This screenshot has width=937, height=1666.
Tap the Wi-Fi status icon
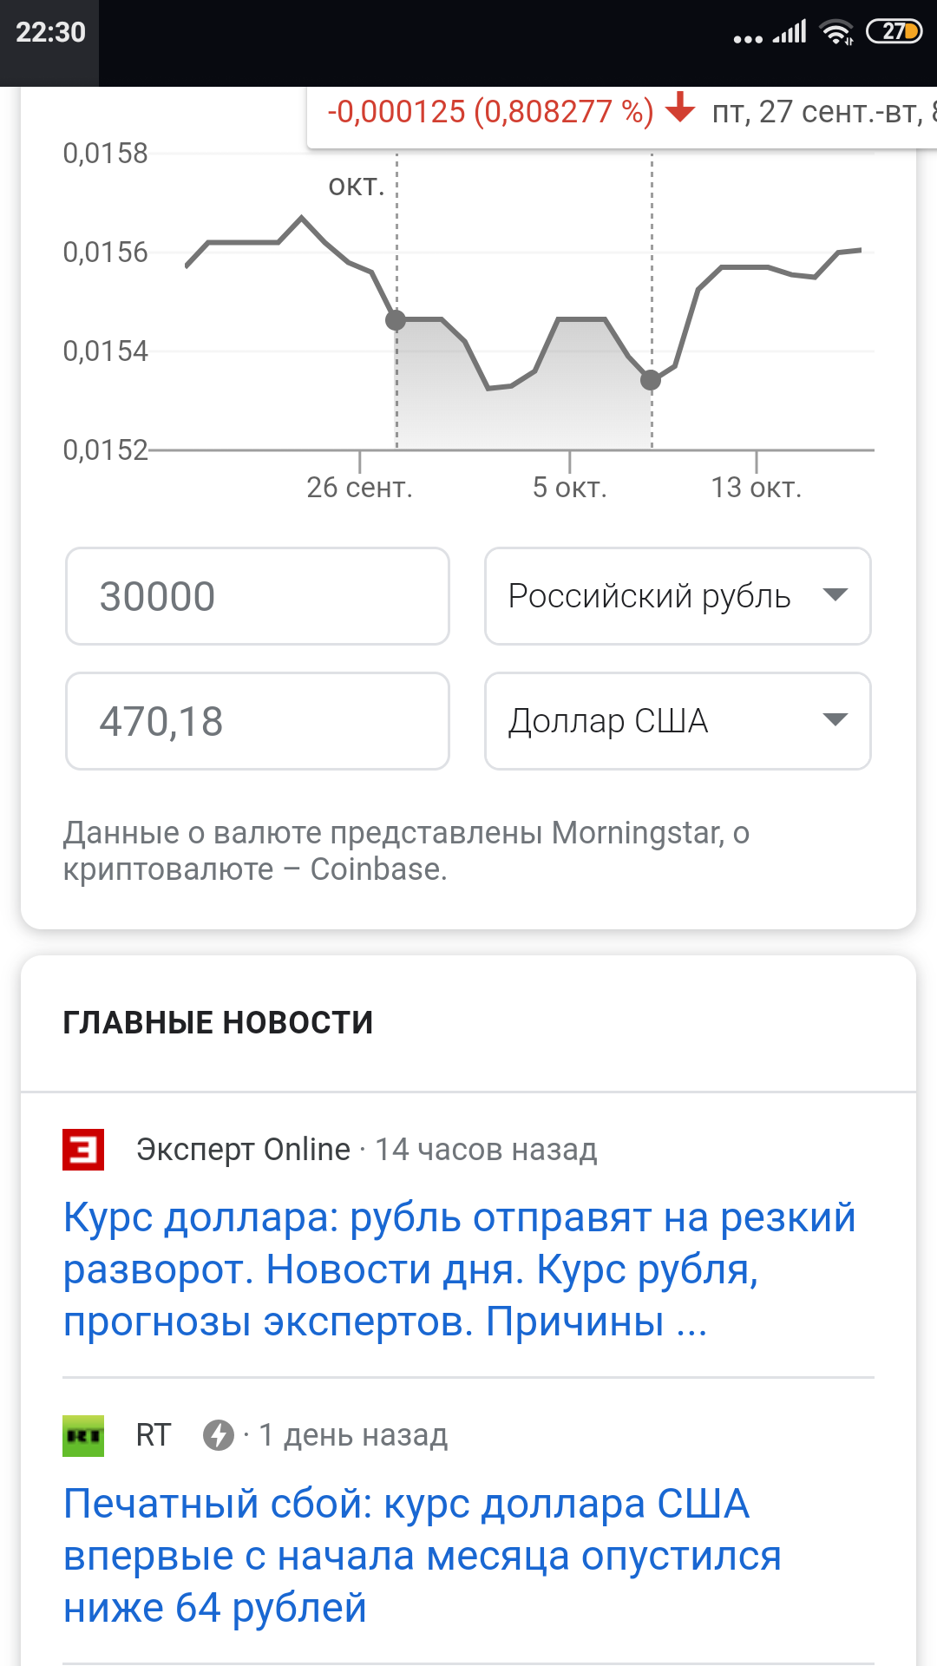[836, 32]
